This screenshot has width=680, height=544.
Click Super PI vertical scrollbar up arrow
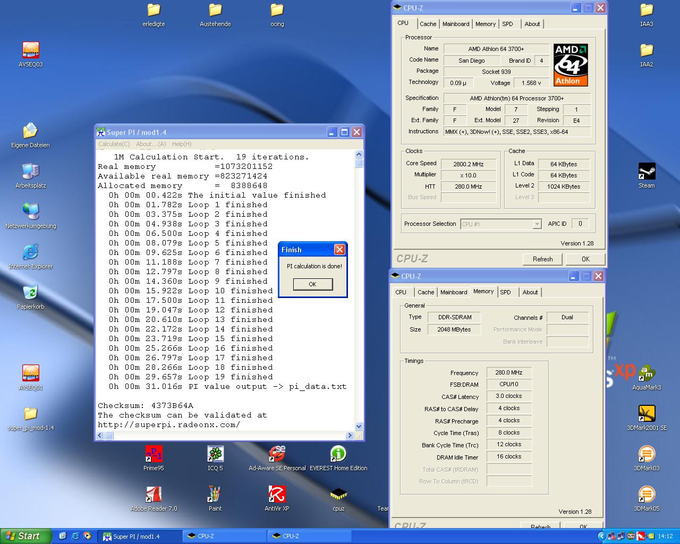[x=359, y=155]
